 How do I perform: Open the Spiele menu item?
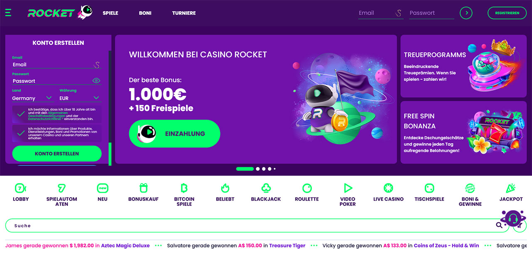(111, 13)
